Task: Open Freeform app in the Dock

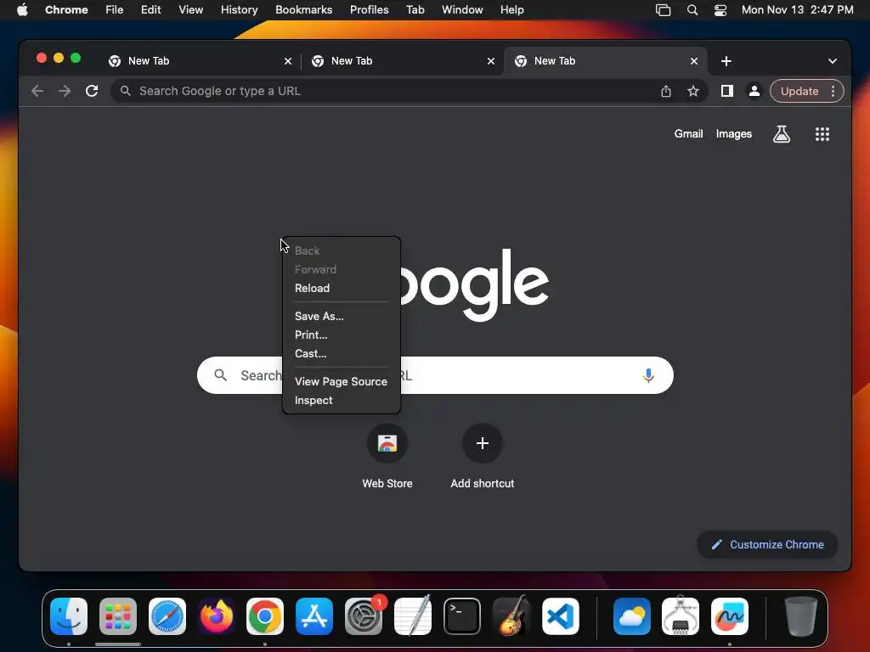Action: click(730, 616)
